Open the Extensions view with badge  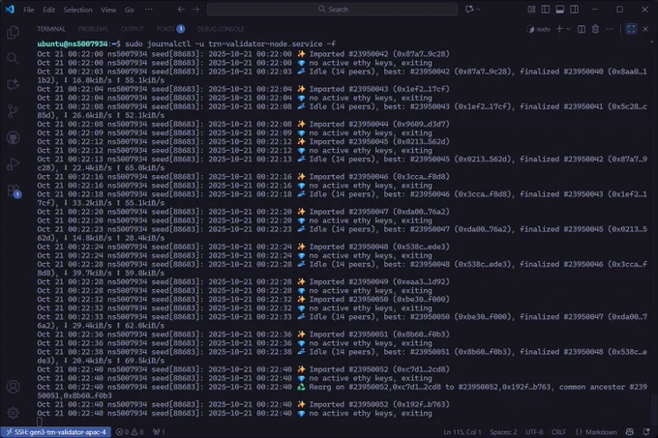tap(14, 191)
